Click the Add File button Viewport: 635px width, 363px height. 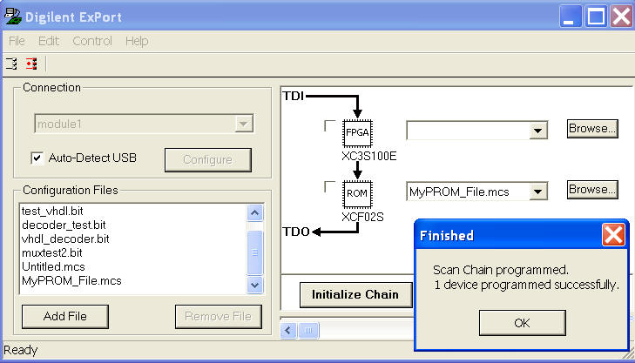tap(65, 317)
